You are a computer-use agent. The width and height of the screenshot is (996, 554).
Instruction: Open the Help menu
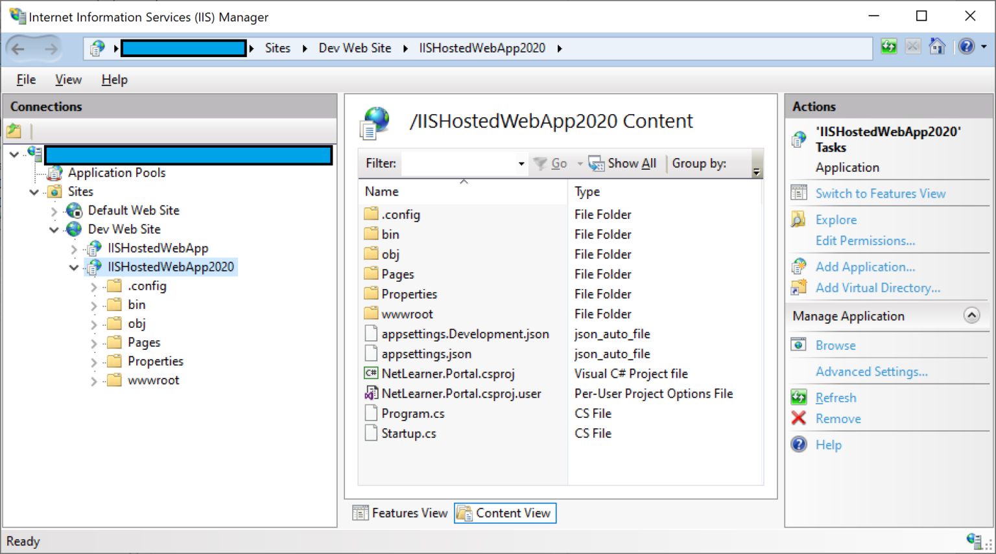[x=114, y=80]
